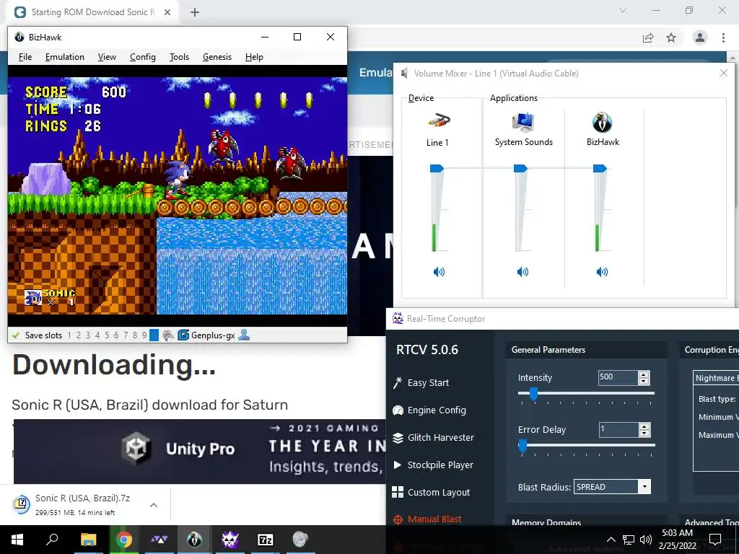Image resolution: width=739 pixels, height=554 pixels.
Task: Click the System Sounds application icon
Action: (x=523, y=122)
